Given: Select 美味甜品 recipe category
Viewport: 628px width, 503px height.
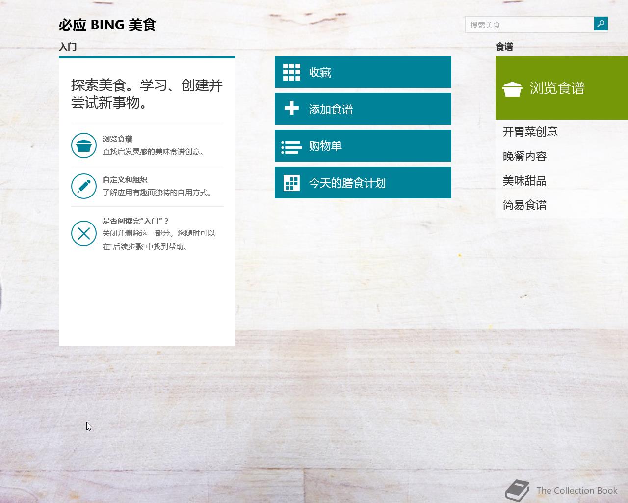Looking at the screenshot, I should coord(524,181).
